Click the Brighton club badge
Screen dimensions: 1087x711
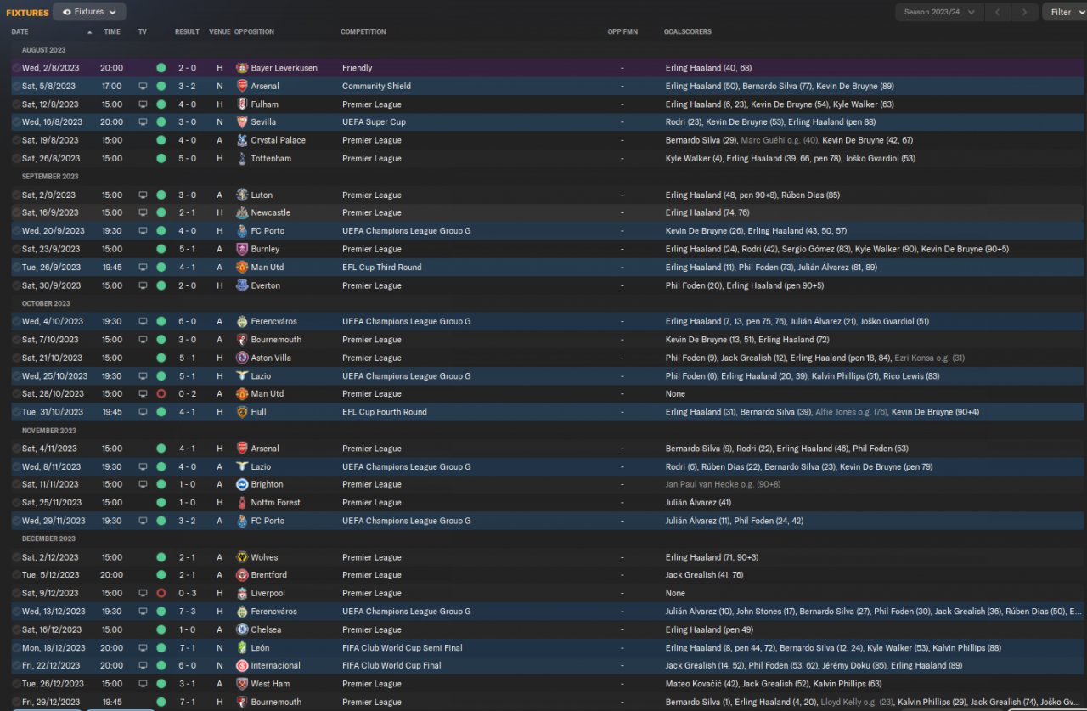(x=242, y=485)
